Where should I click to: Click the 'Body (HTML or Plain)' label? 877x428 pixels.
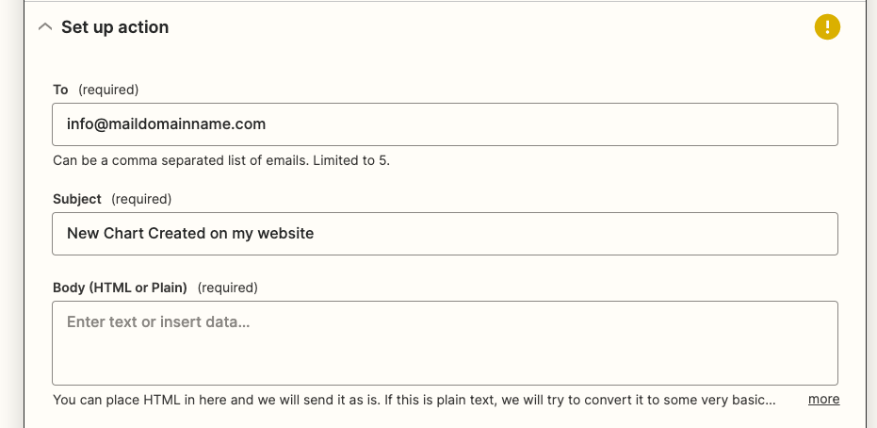coord(120,288)
